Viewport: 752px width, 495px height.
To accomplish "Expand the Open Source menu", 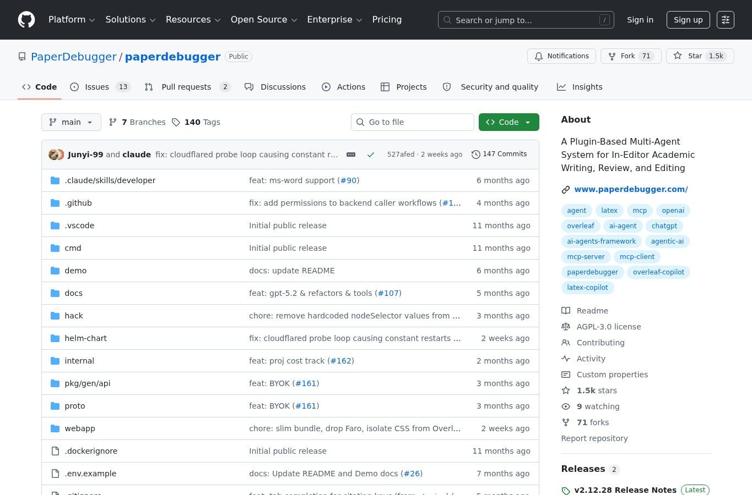I will click(x=264, y=20).
